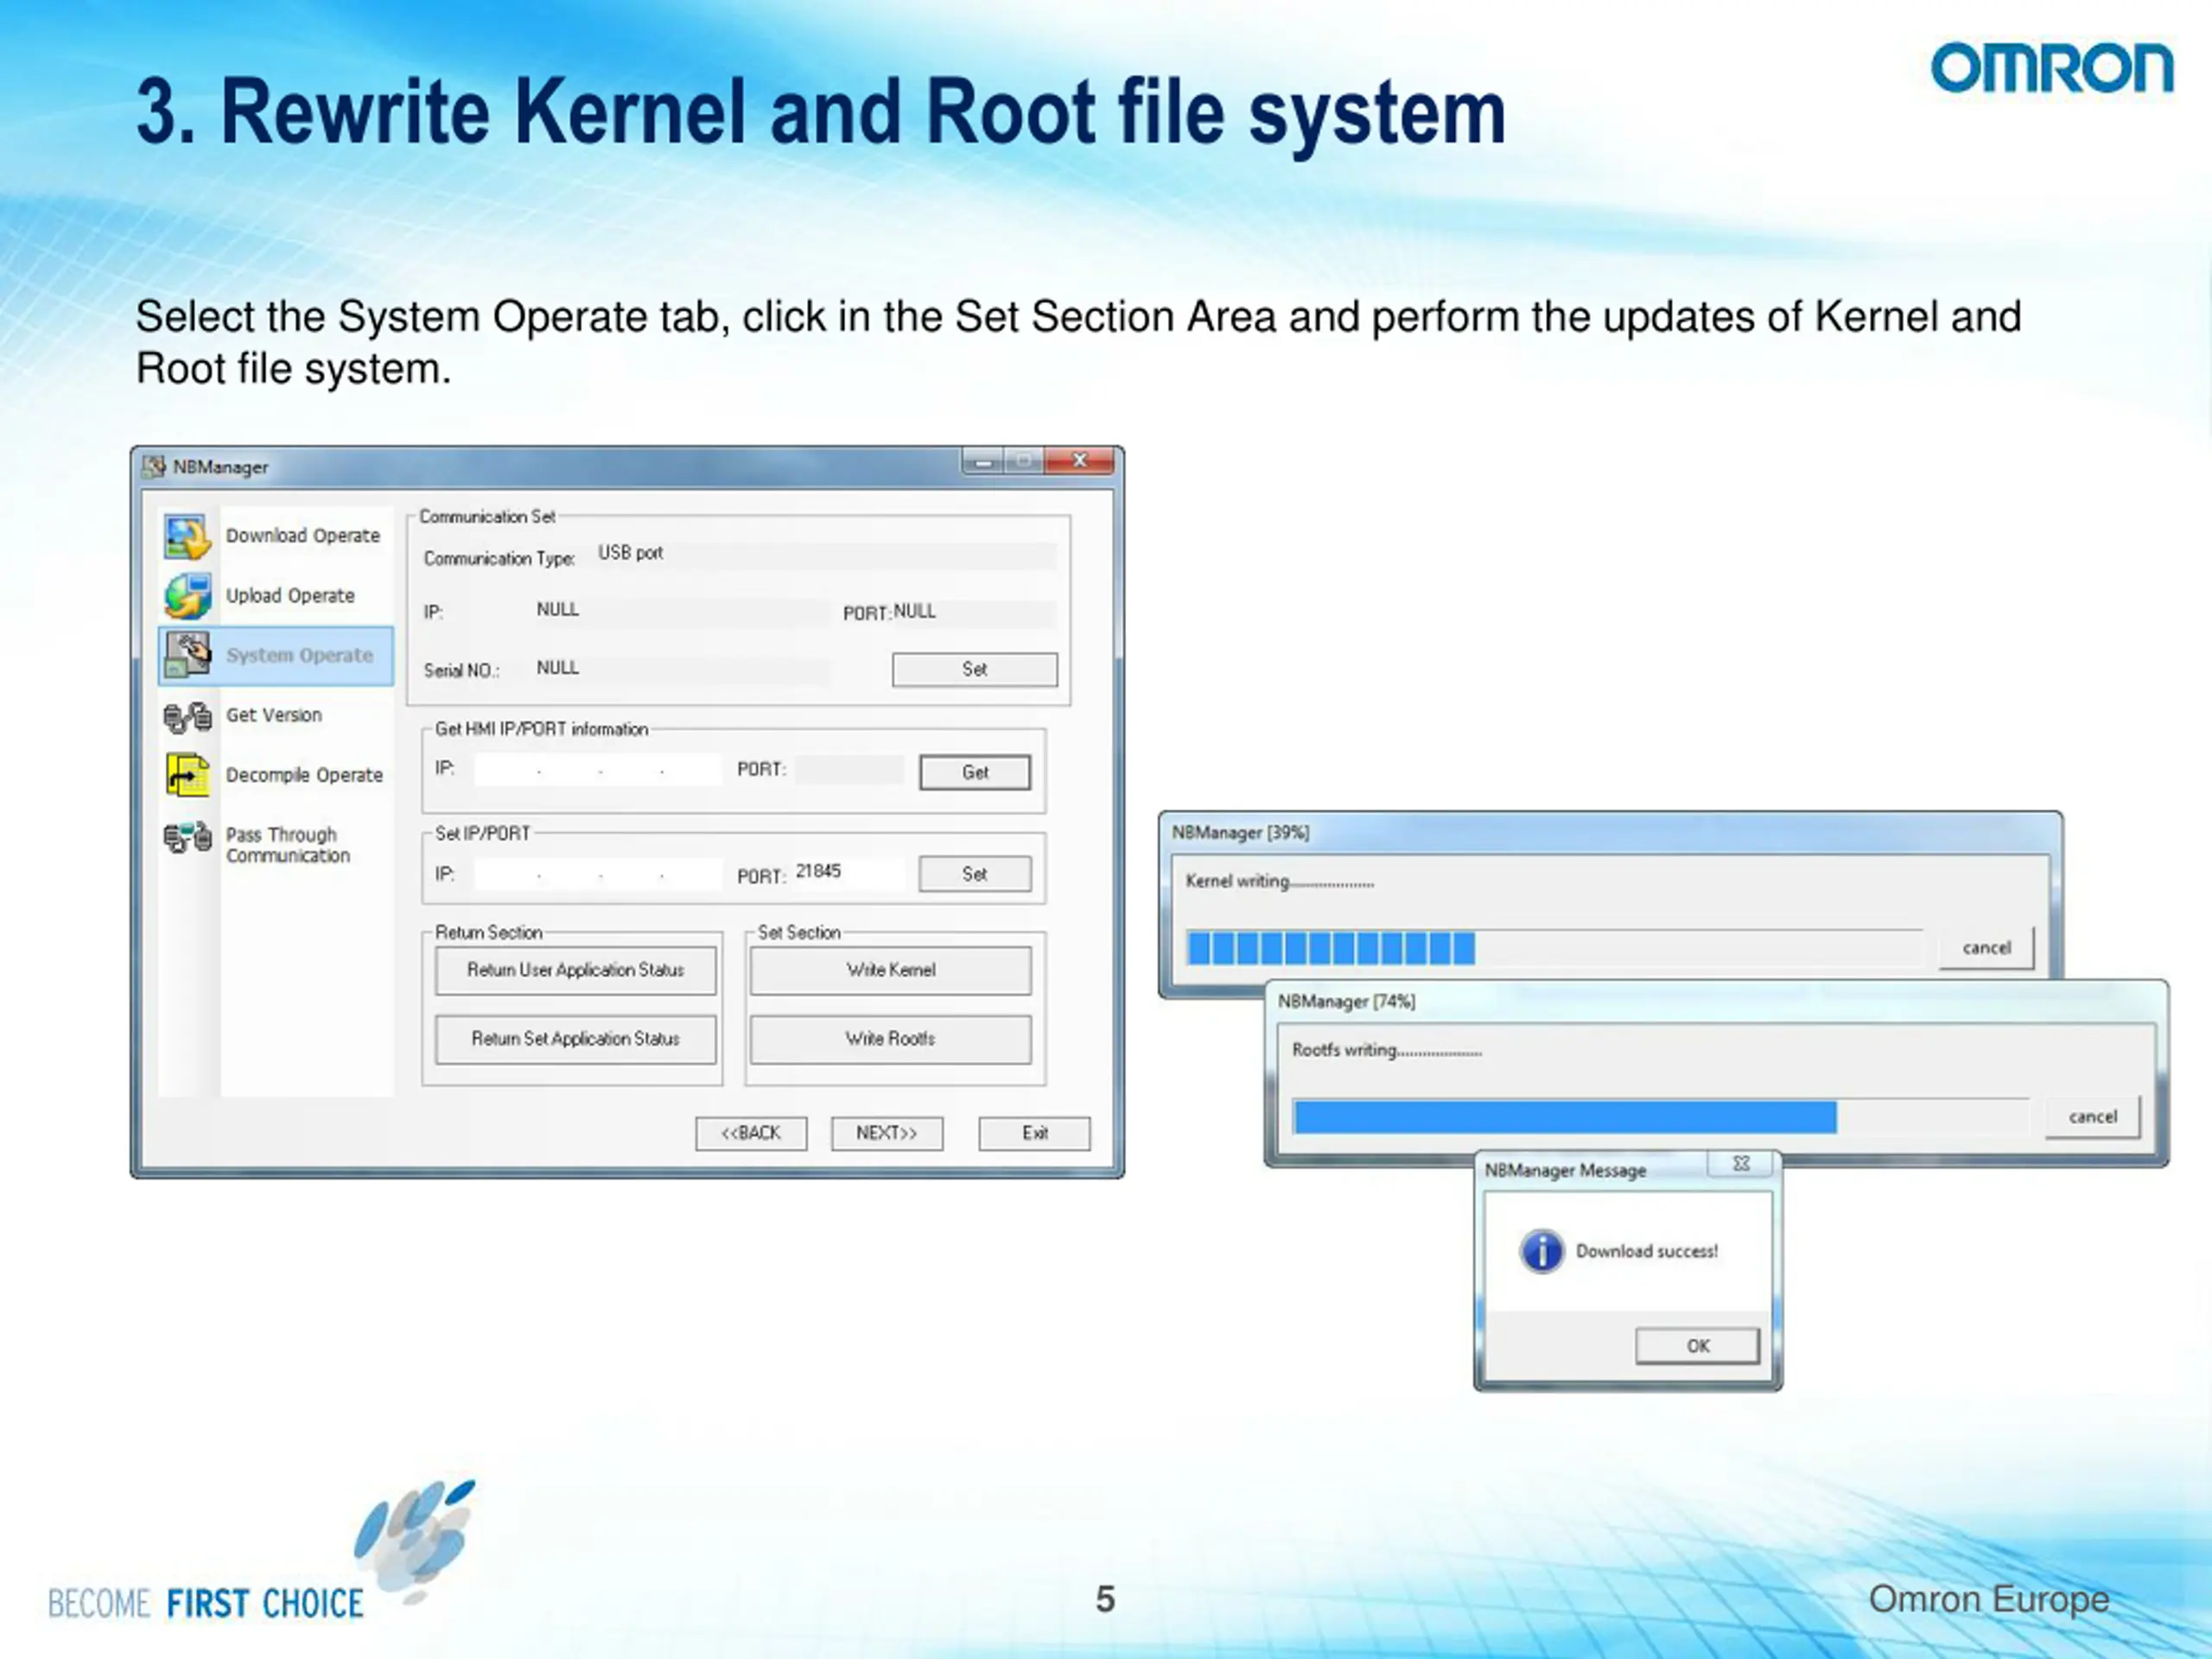Screen dimensions: 2212x1659
Task: Click the Download Operate icon
Action: [187, 537]
